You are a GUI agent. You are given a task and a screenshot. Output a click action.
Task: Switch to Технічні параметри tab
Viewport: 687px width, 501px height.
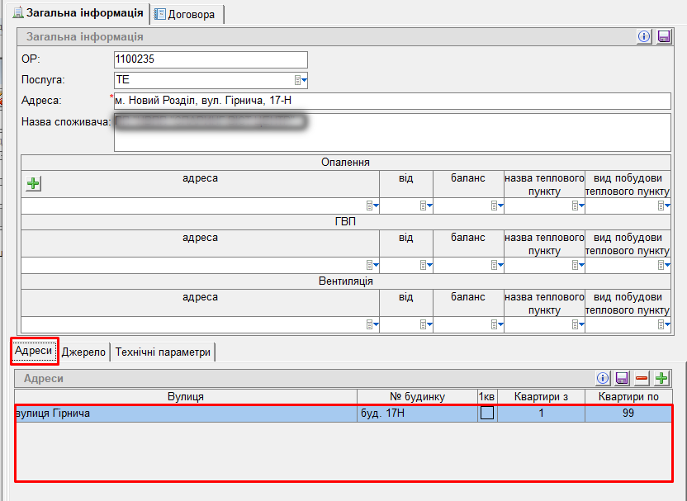click(163, 352)
